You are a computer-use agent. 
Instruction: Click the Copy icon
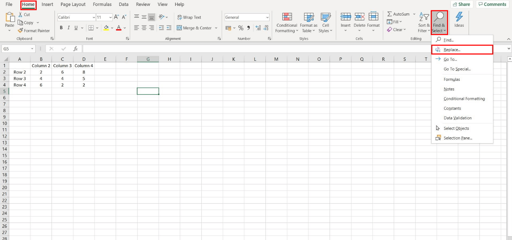coord(21,23)
